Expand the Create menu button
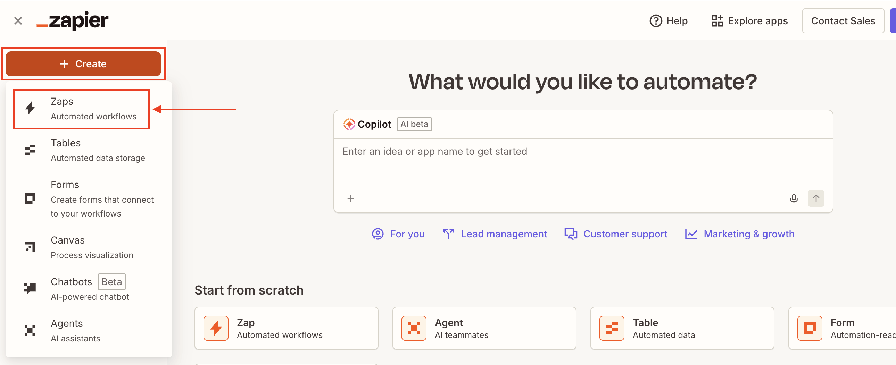This screenshot has width=896, height=365. click(83, 64)
